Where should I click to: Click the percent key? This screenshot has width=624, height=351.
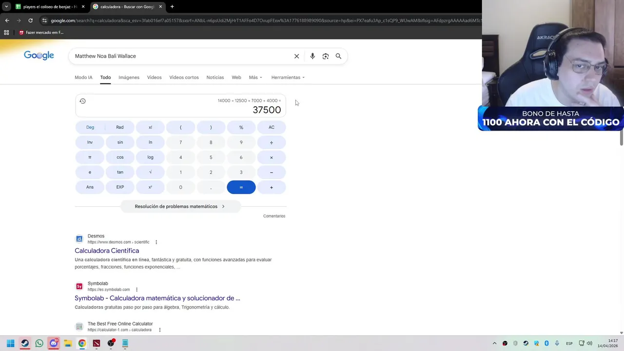coord(241,127)
